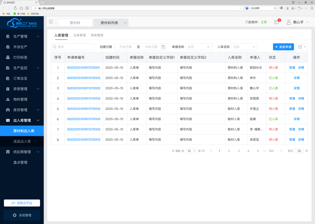The height and width of the screenshot is (224, 315).
Task: Click the browser reload icon
Action: click(x=15, y=8)
